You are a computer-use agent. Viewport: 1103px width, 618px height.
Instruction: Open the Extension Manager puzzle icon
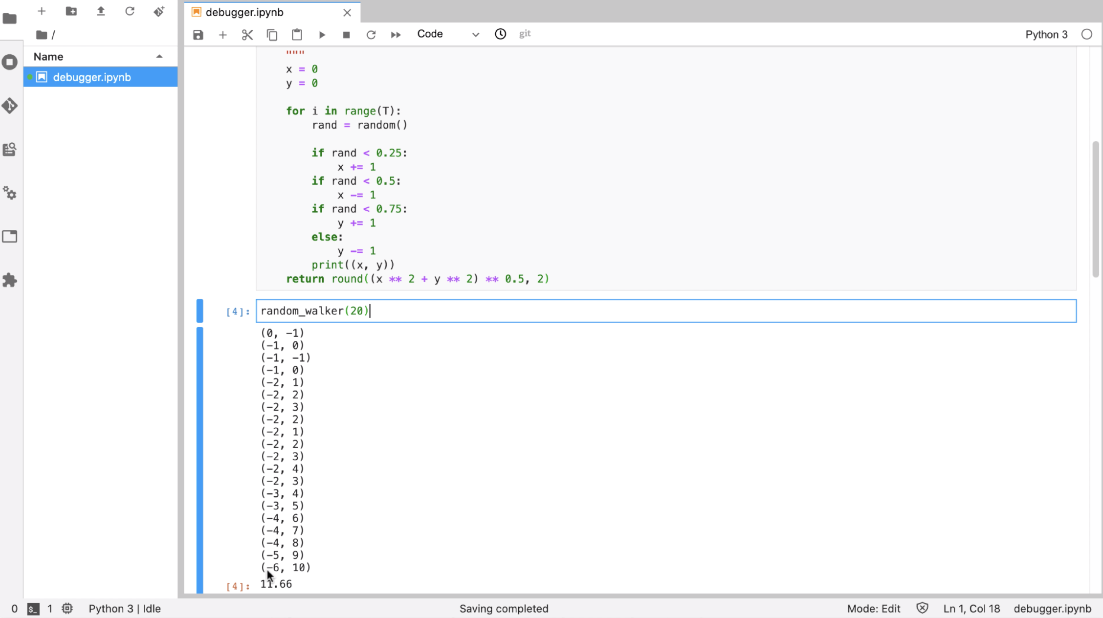tap(10, 280)
